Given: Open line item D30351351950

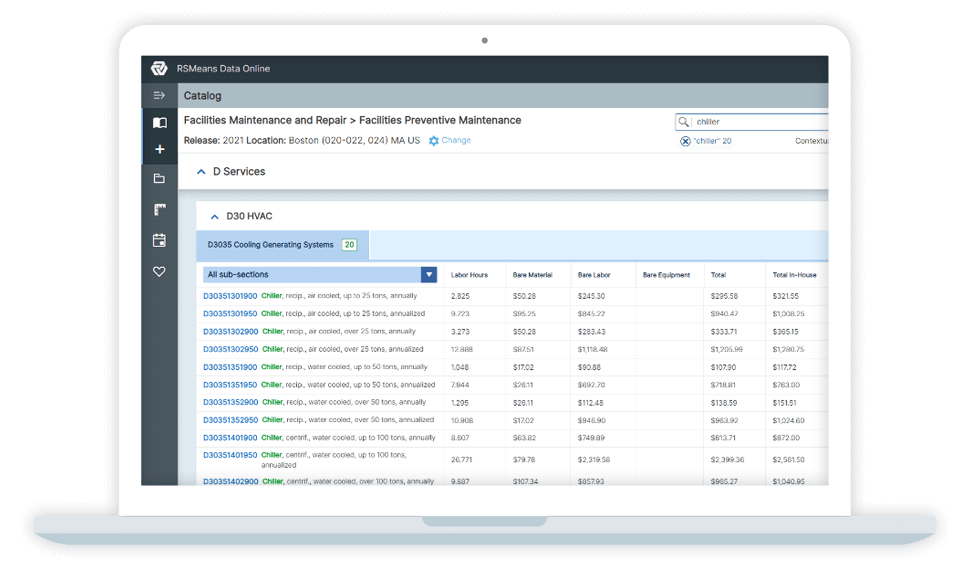Looking at the screenshot, I should pyautogui.click(x=230, y=384).
